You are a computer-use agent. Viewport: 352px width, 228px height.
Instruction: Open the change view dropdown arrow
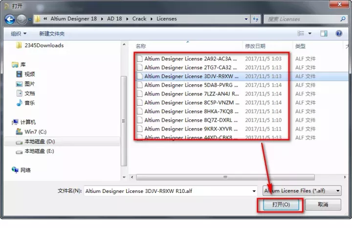[x=310, y=34]
